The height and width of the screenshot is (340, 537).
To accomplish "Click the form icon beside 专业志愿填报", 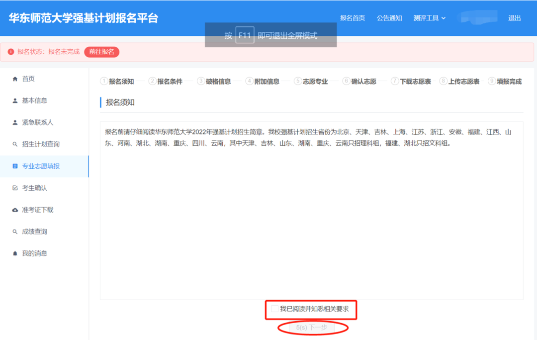I will [15, 166].
